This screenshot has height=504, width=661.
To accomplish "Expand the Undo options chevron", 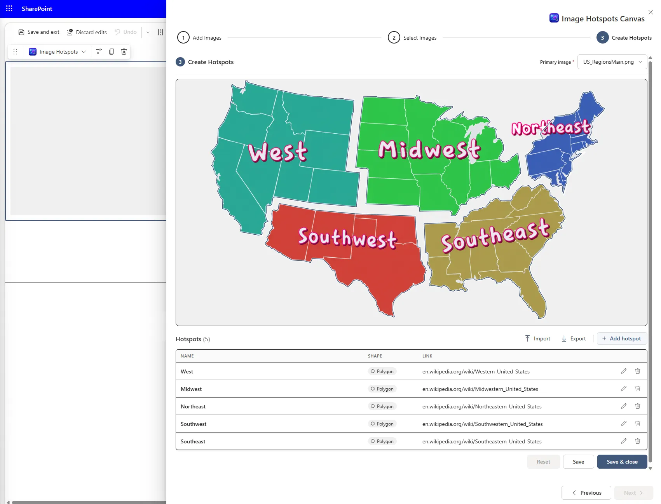I will click(x=148, y=32).
